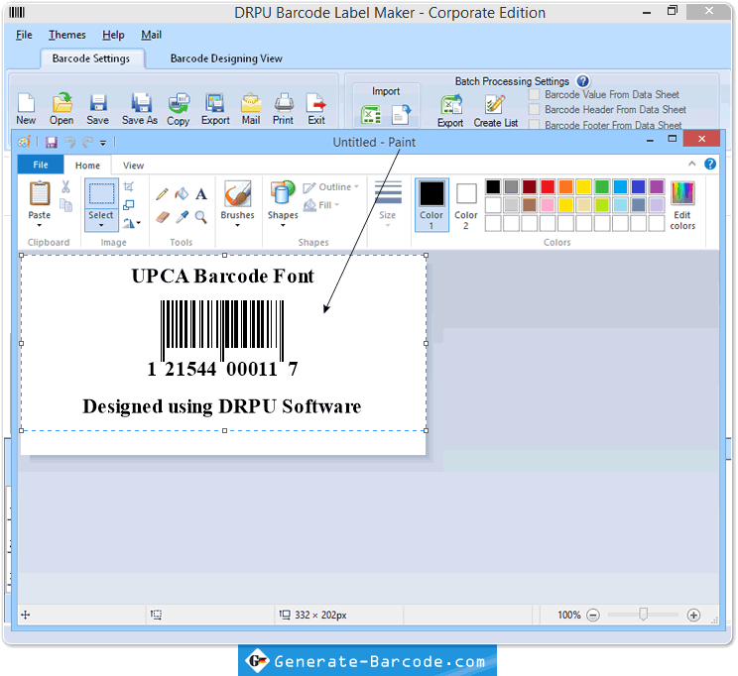Screen dimensions: 738x676
Task: Select the Color picker eyedropper tool
Action: tap(182, 217)
